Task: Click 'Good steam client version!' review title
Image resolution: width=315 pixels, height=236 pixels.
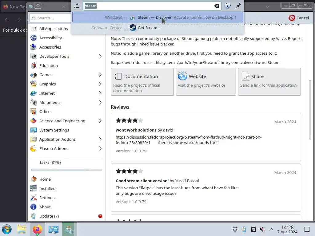Action: point(142,181)
